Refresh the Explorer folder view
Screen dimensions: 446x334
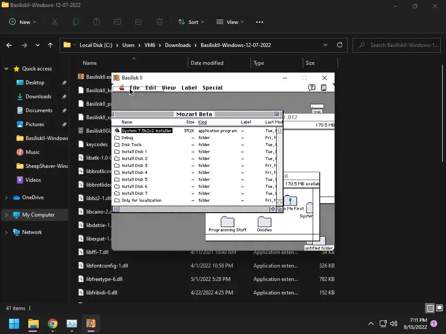(340, 45)
